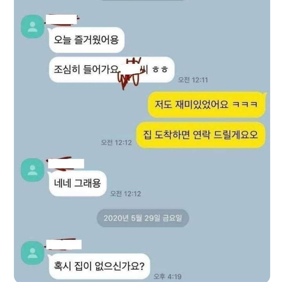The width and height of the screenshot is (283, 282).
Task: Click the 오후 4:19 timestamp
Action: [168, 276]
